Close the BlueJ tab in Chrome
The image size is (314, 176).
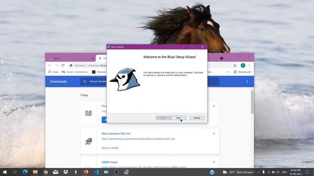point(93,58)
